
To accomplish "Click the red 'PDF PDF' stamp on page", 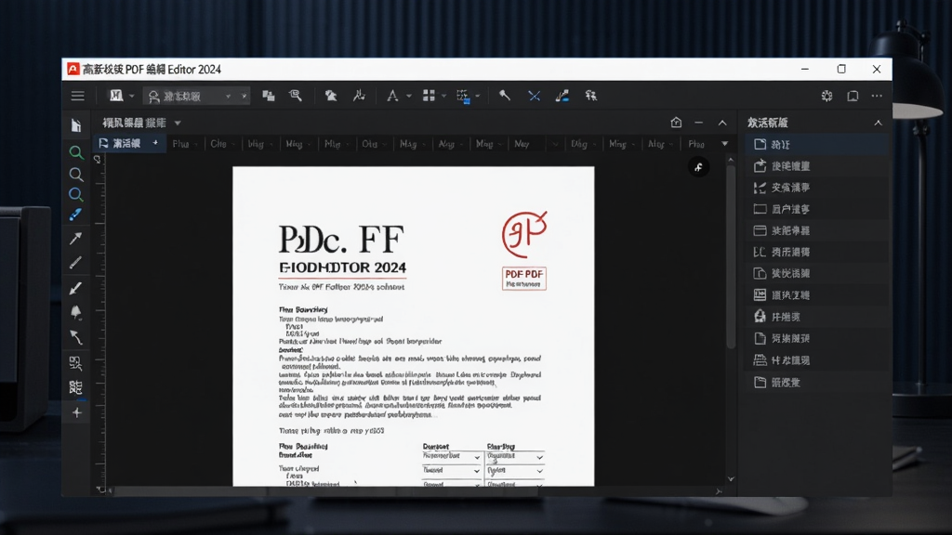I will (524, 279).
